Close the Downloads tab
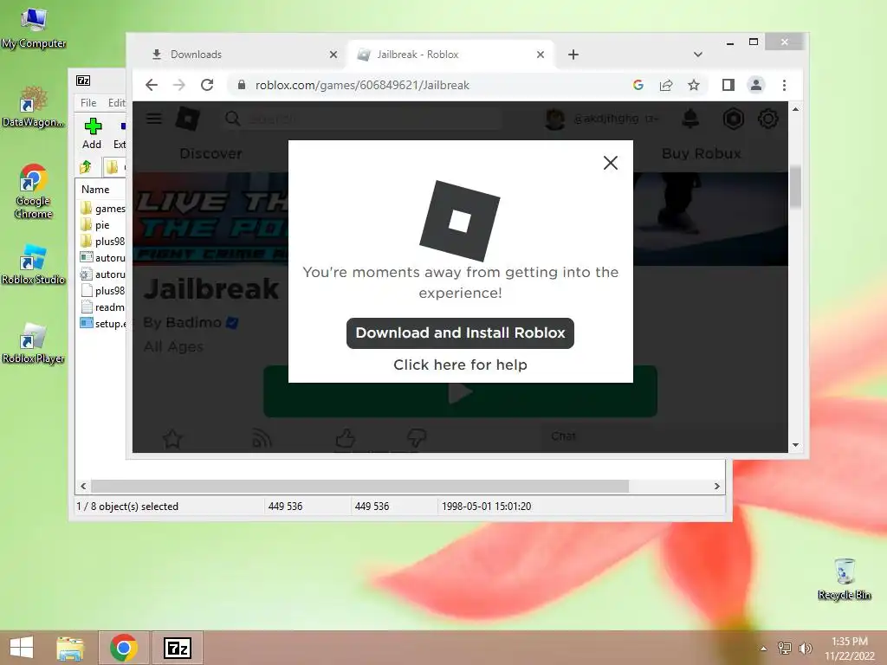Screen dimensions: 887x665 tap(333, 55)
